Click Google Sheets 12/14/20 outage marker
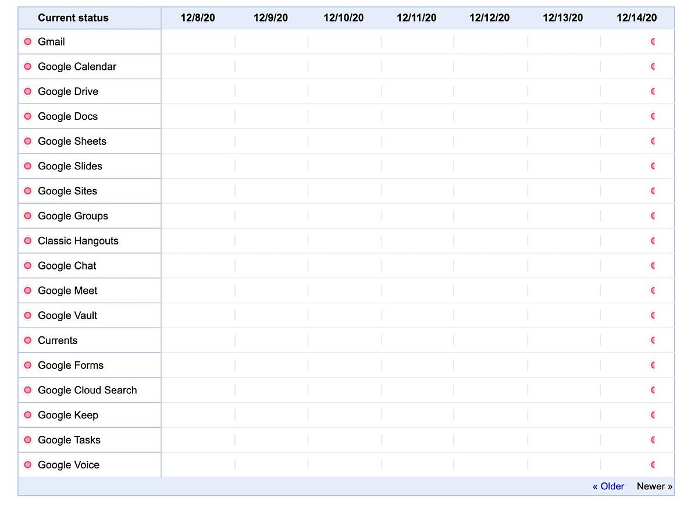Viewport: 698px width, 508px height. coord(653,141)
